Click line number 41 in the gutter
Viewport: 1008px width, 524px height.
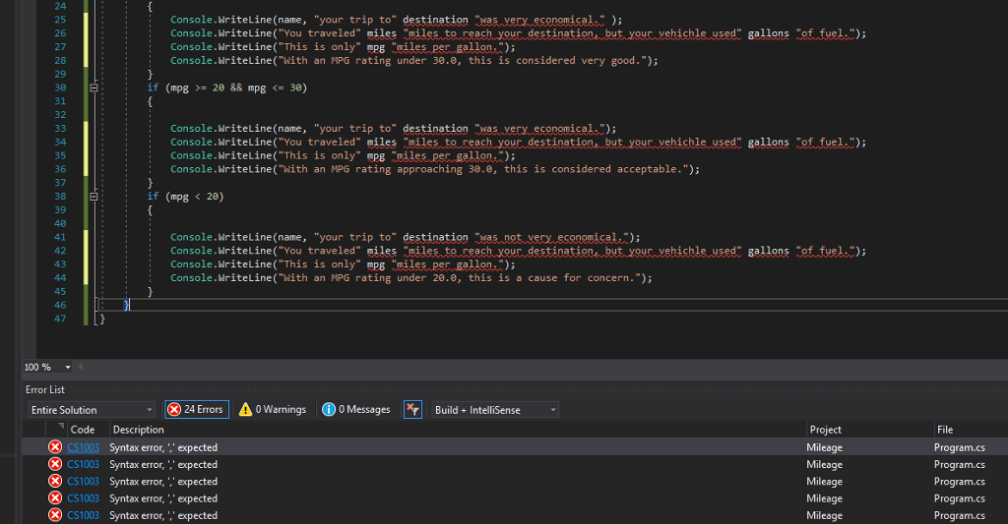click(x=60, y=237)
